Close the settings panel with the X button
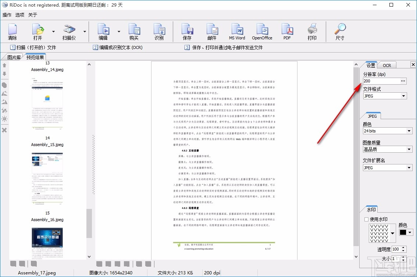The image size is (417, 277). point(413,64)
